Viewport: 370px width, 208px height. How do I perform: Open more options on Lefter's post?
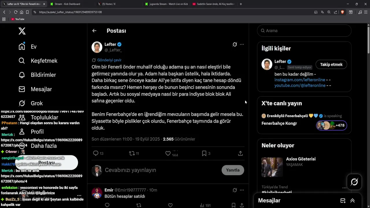pyautogui.click(x=242, y=44)
